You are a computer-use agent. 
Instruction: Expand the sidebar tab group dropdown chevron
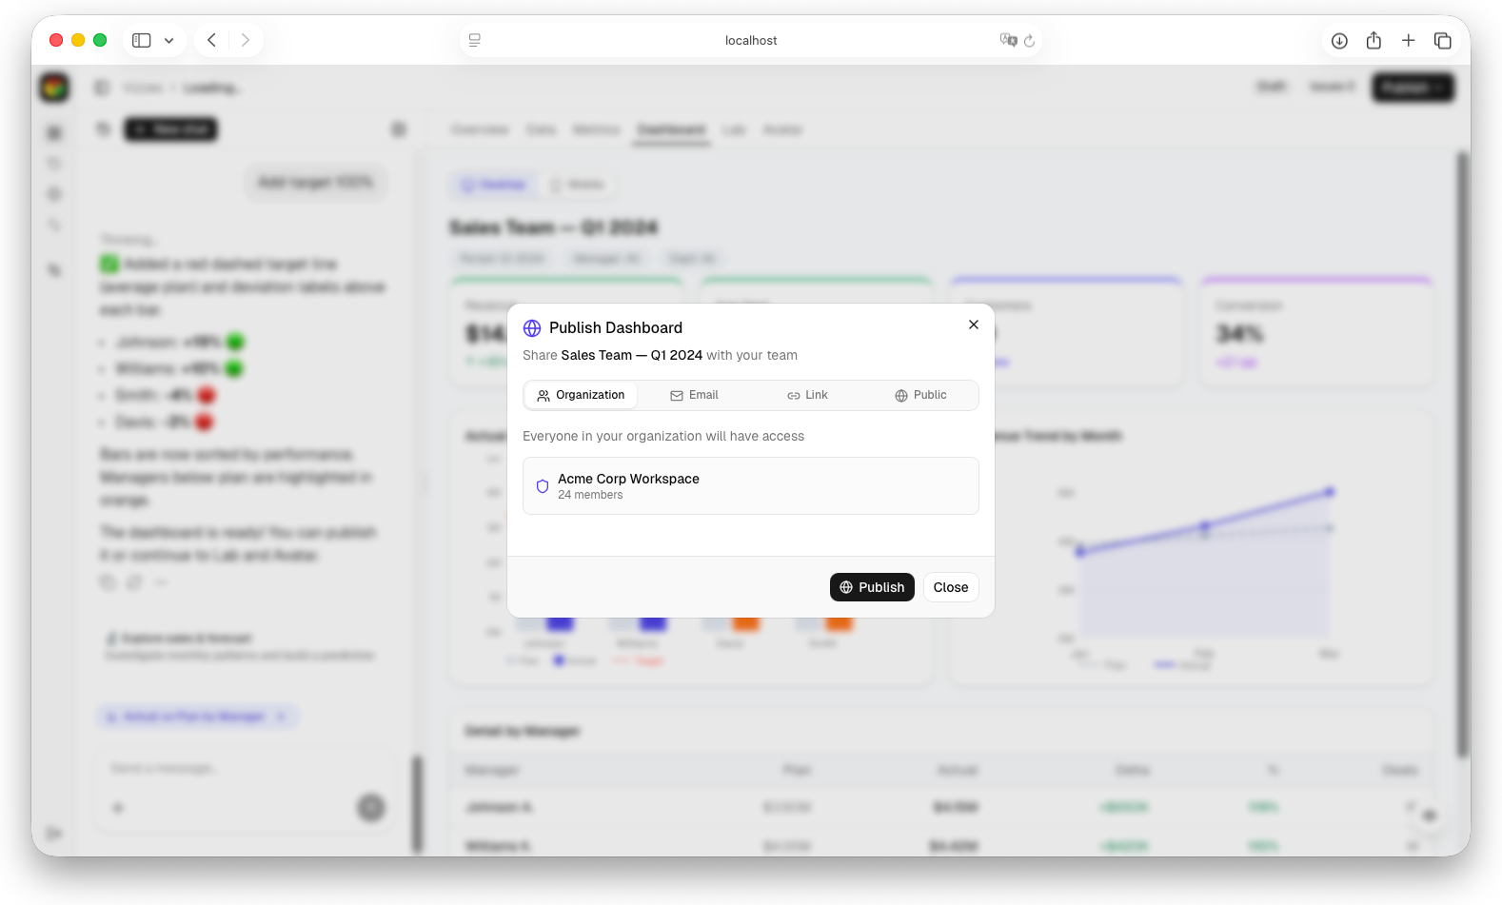click(x=169, y=41)
